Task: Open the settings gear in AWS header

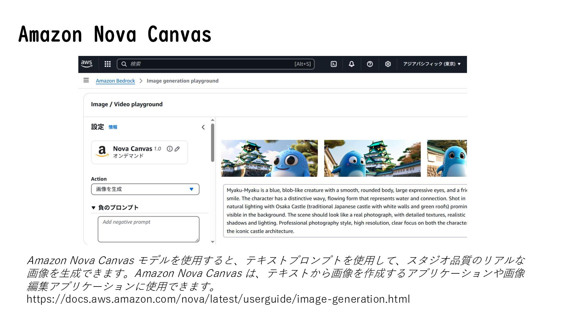Action: (x=388, y=64)
